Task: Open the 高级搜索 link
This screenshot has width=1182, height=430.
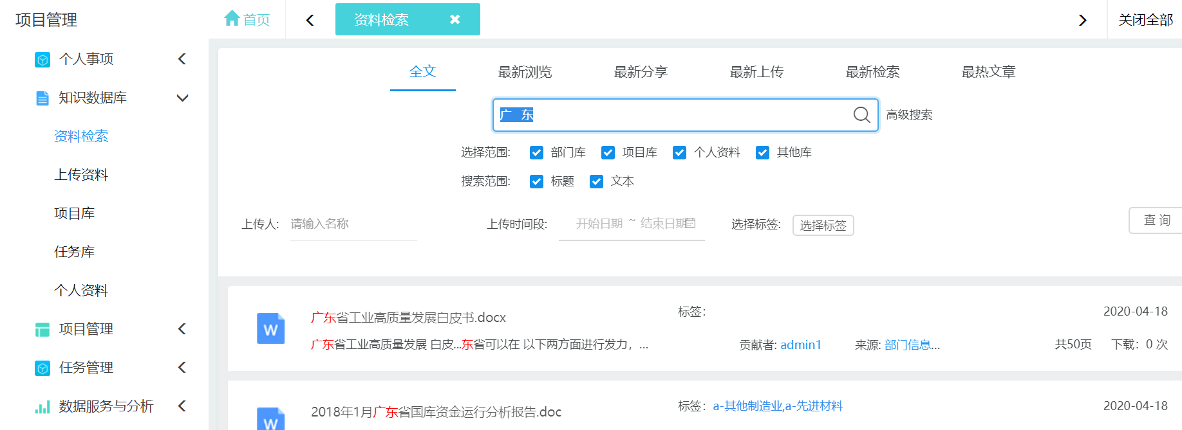Action: click(909, 115)
